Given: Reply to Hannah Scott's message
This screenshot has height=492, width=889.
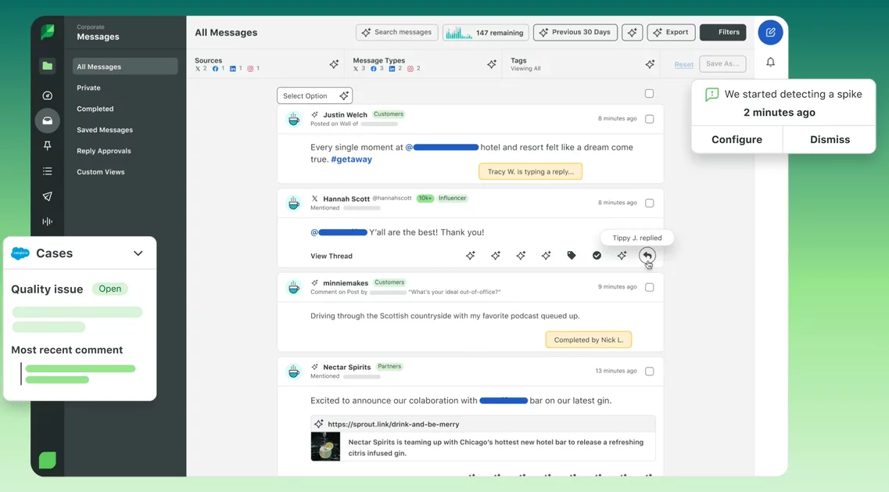Looking at the screenshot, I should 647,255.
